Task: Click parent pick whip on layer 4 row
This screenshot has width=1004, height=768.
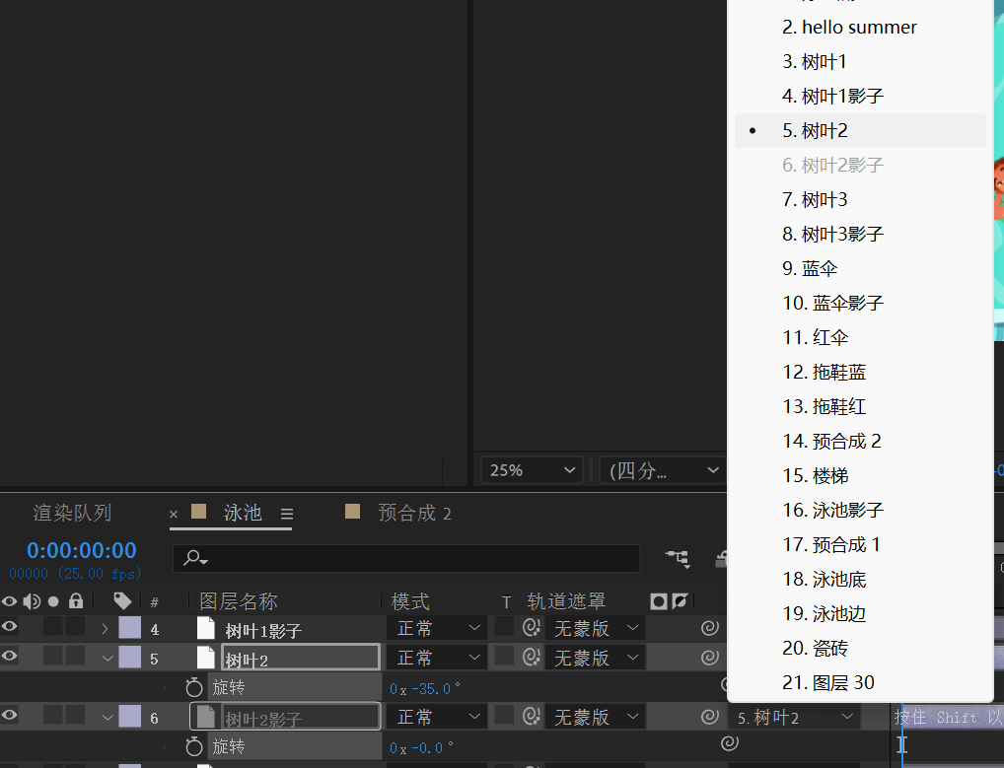Action: [709, 628]
